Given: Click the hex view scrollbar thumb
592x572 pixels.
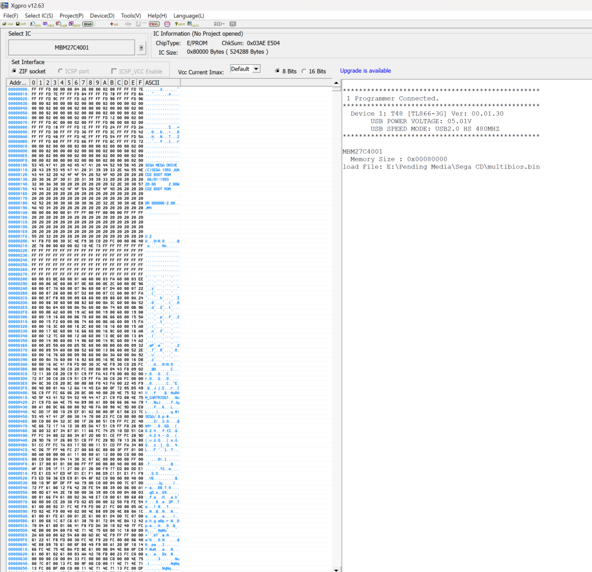Looking at the screenshot, I should click(336, 89).
